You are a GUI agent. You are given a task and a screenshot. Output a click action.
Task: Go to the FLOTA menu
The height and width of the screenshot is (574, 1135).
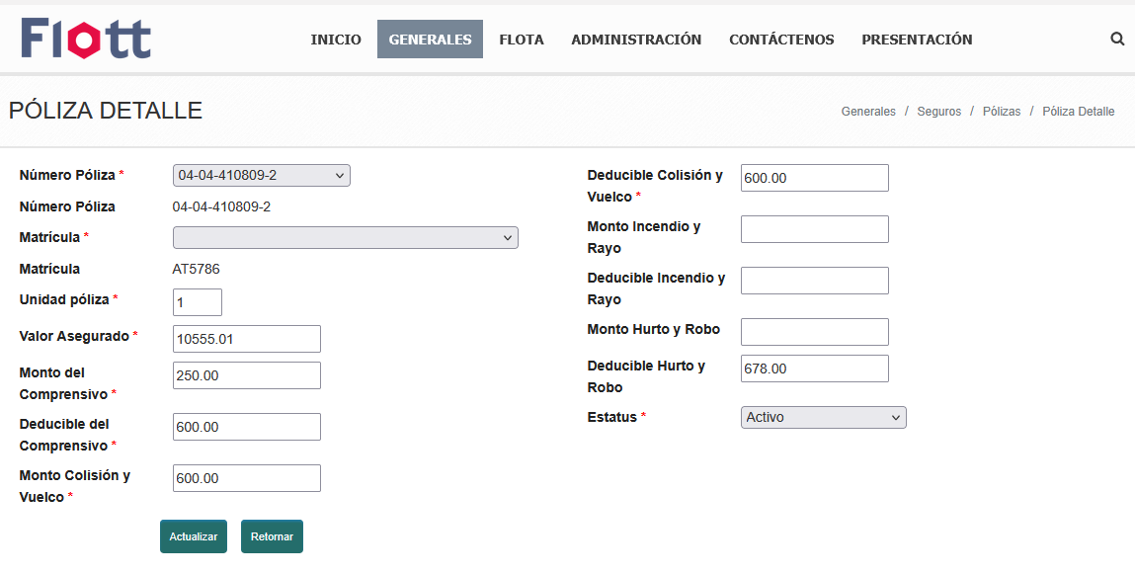coord(522,40)
